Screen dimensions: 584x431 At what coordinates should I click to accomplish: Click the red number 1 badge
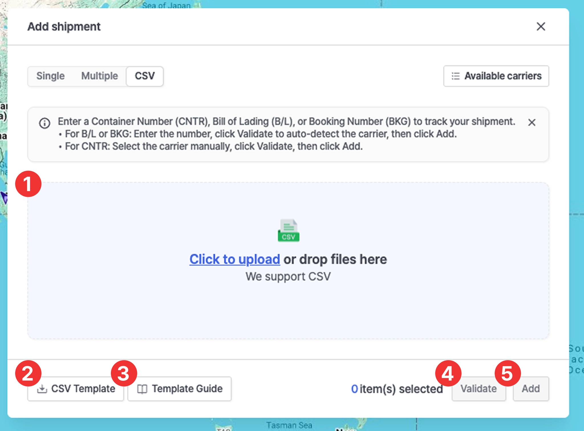coord(28,184)
